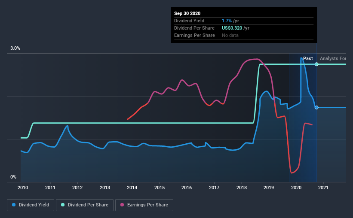Select the blue dividend yield marker at Sep 2020
The height and width of the screenshot is (218, 353).
point(316,107)
